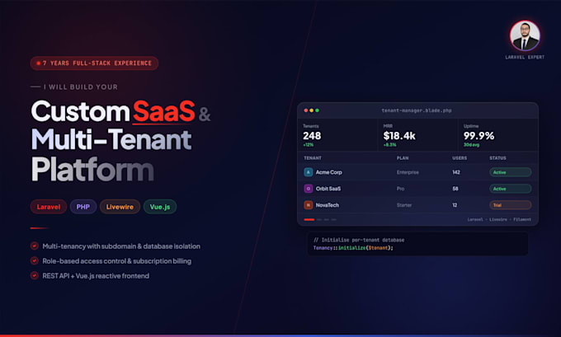Viewport: 561px width, 337px height.
Task: Click the Trial status pill for NovaTech
Action: (x=510, y=205)
